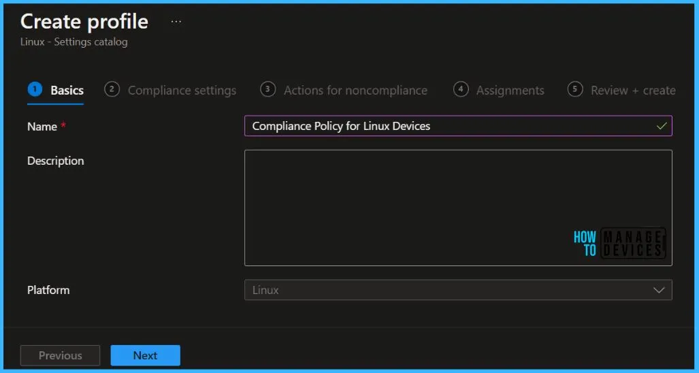Click the Name field label

42,127
